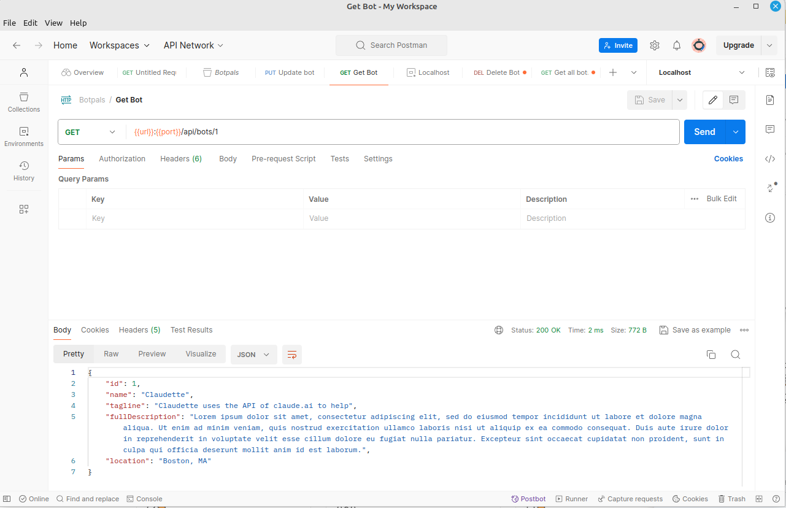Search the response body with magnifier icon
Screen dimensions: 786x508
pyautogui.click(x=735, y=355)
